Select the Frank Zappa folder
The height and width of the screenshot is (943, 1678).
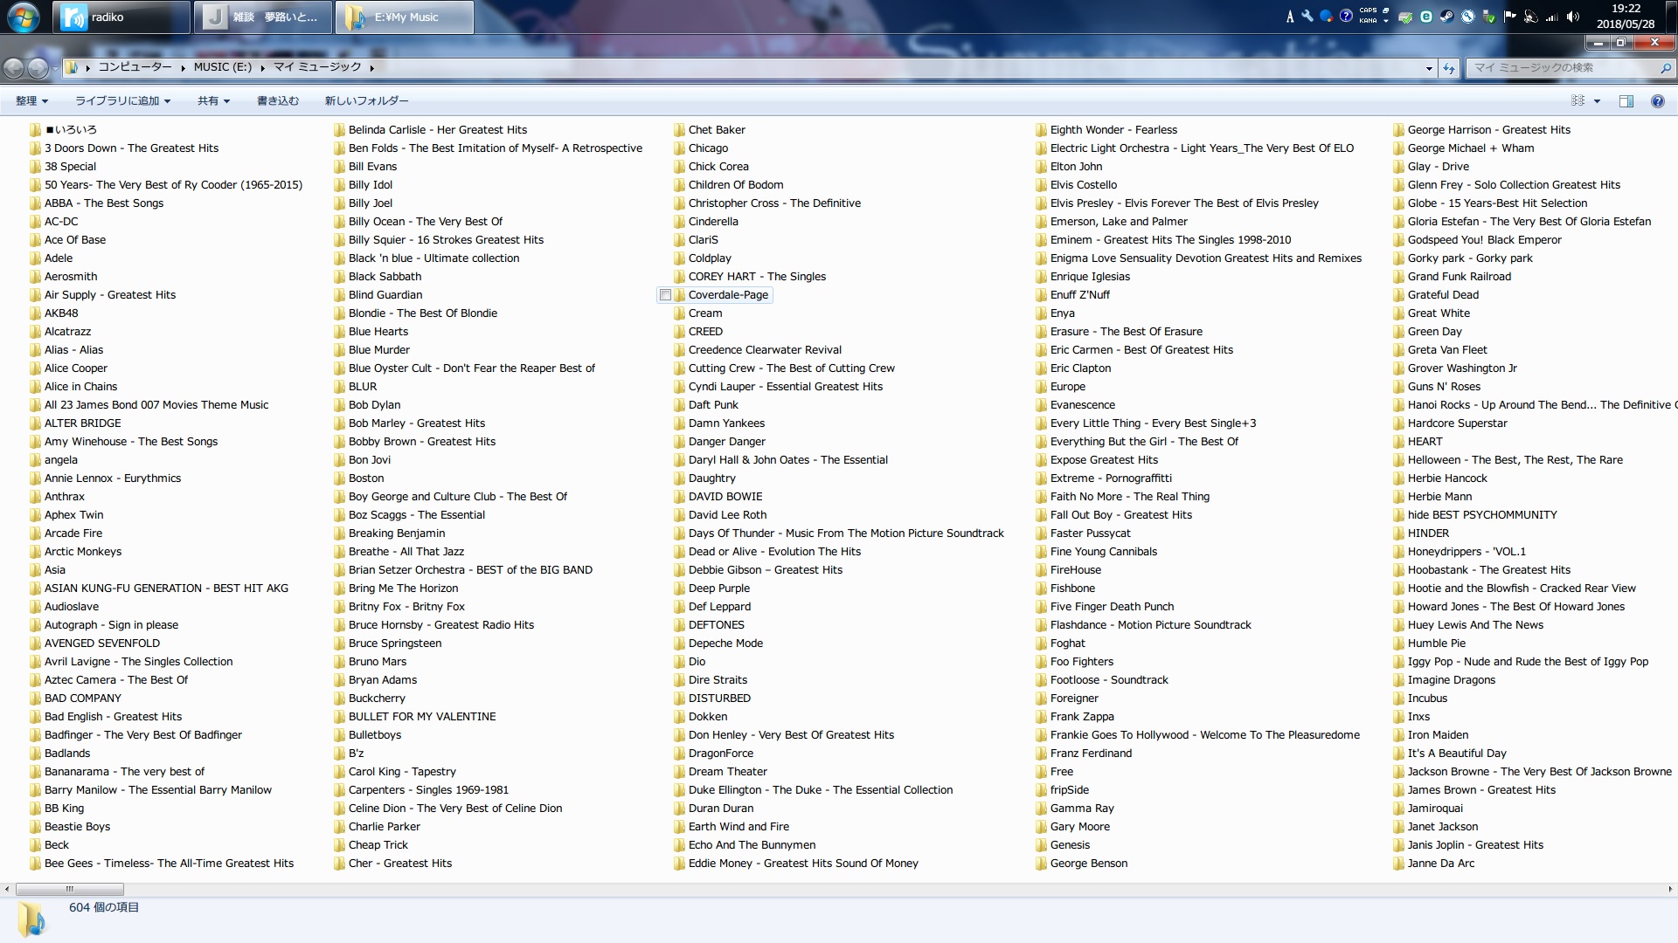click(x=1074, y=717)
